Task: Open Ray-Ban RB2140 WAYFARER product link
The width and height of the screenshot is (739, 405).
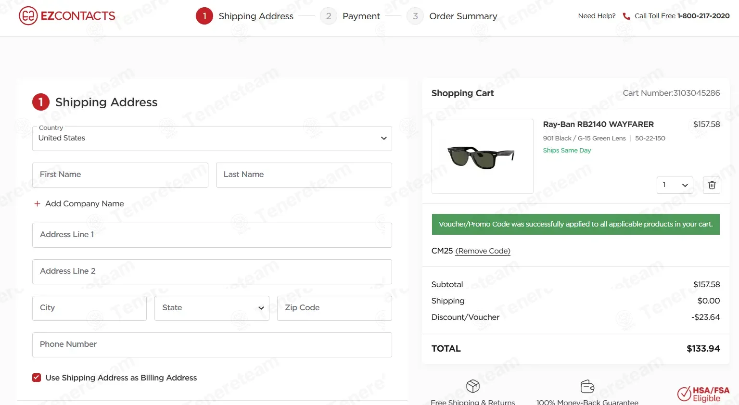Action: click(x=599, y=125)
